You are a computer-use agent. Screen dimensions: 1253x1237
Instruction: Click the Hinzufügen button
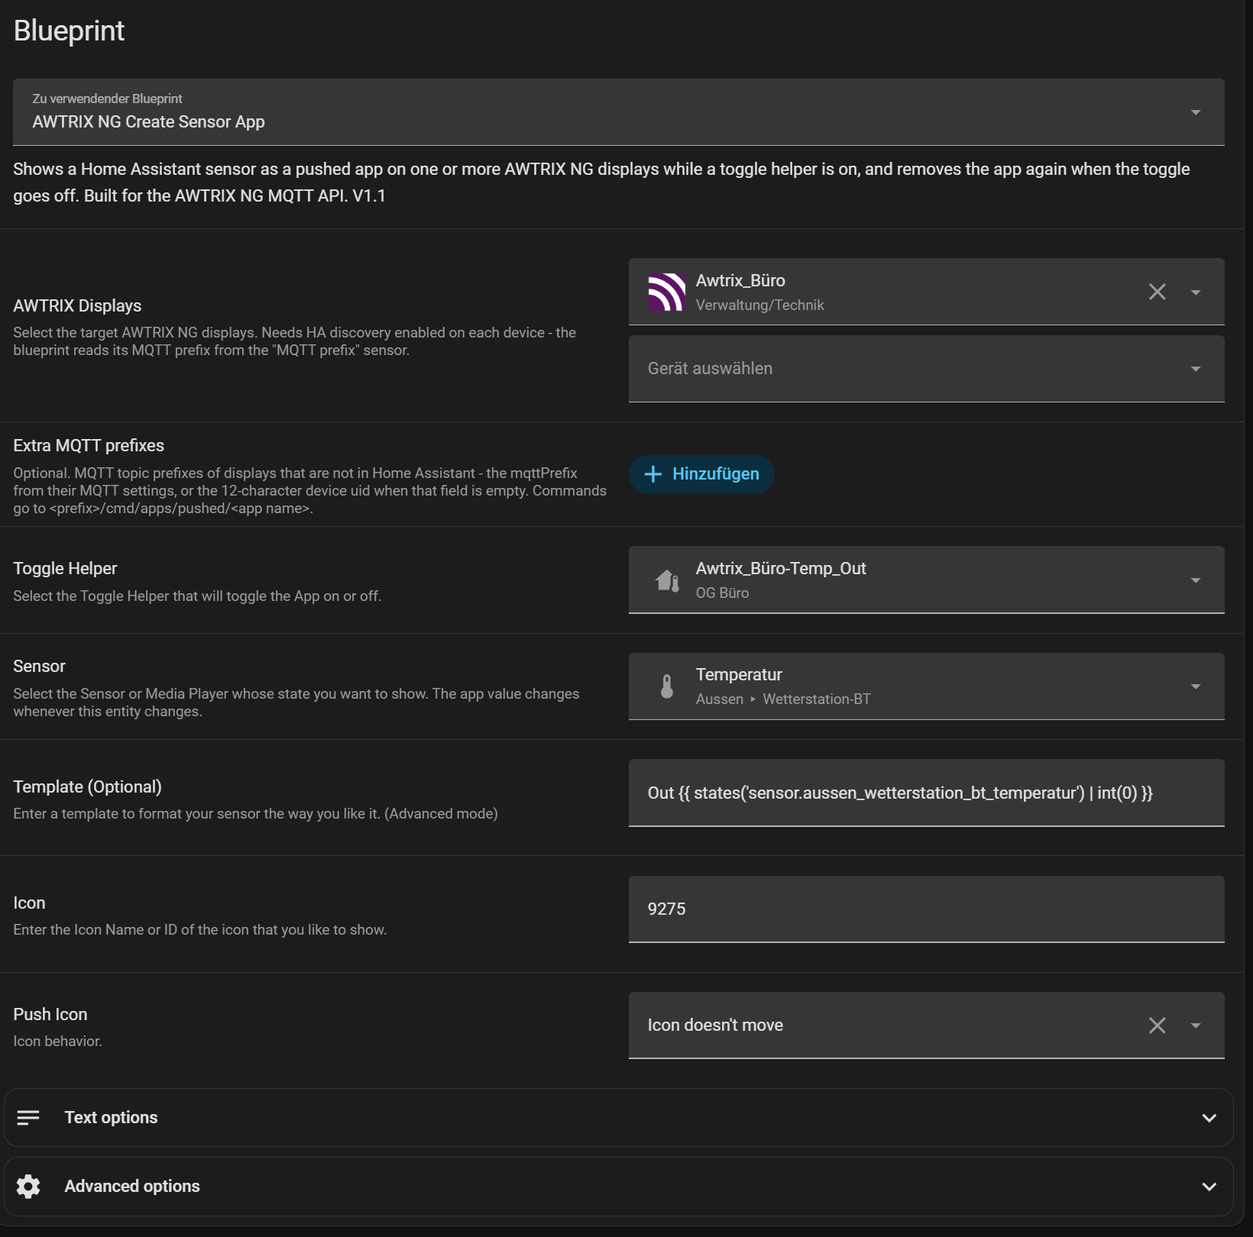pyautogui.click(x=701, y=474)
